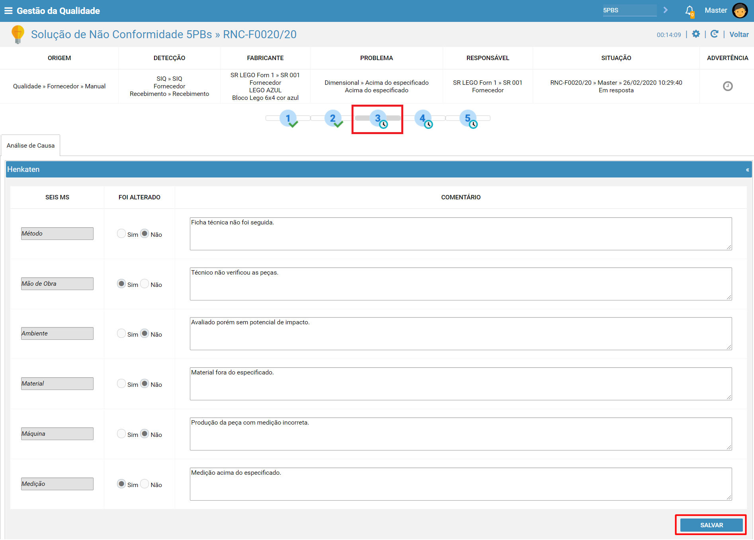754x540 pixels.
Task: Click the SALVAR button
Action: [x=711, y=525]
